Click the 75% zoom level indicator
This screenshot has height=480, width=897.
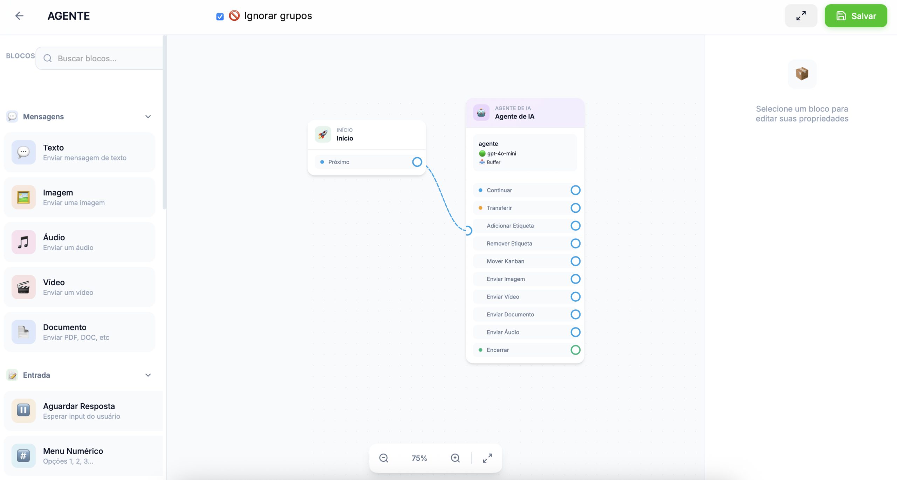(x=419, y=458)
